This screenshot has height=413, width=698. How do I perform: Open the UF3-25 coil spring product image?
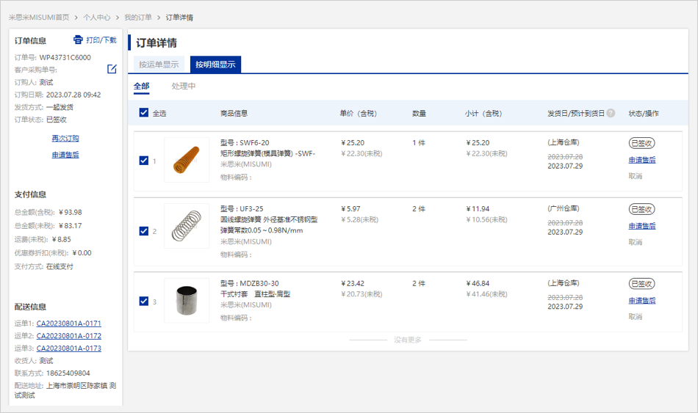[x=187, y=226]
